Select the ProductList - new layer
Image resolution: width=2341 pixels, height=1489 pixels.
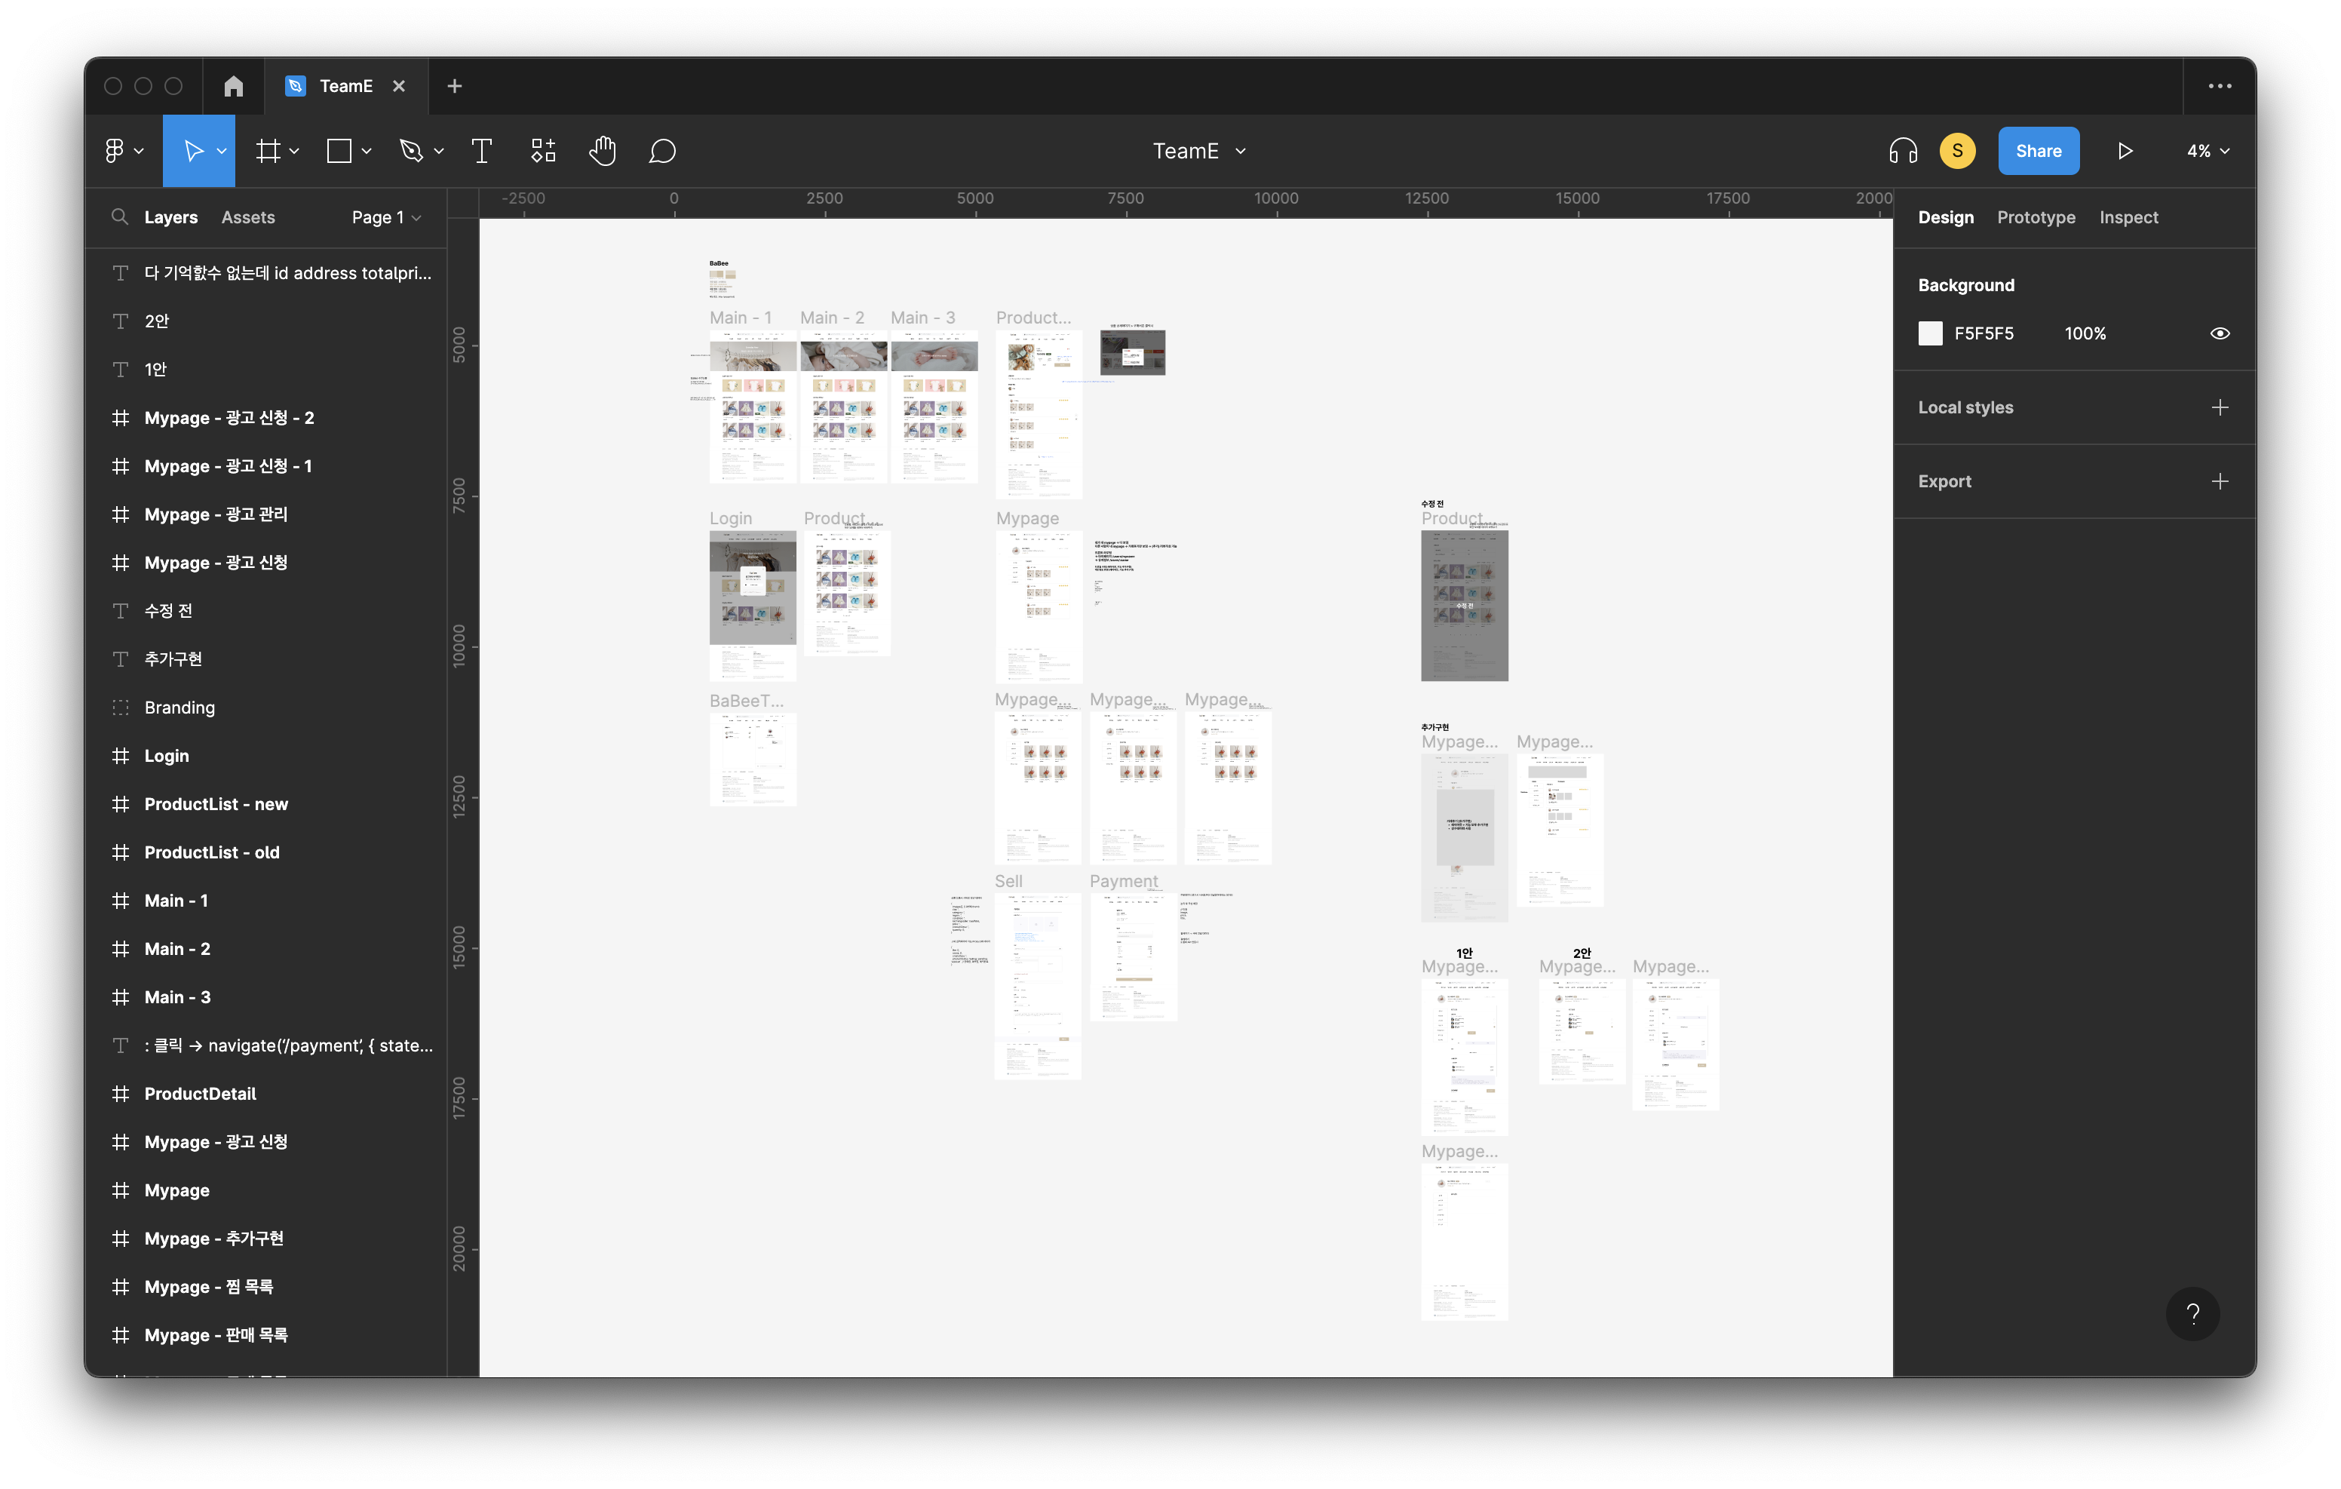(x=266, y=803)
